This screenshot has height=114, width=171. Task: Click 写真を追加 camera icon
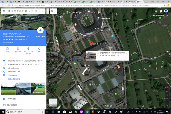[x=4, y=99]
